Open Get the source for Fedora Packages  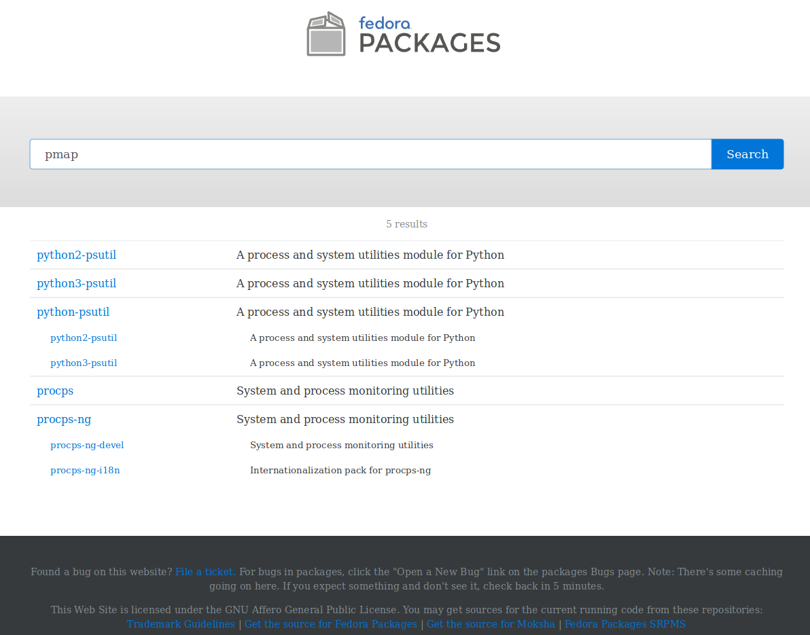[x=331, y=623]
